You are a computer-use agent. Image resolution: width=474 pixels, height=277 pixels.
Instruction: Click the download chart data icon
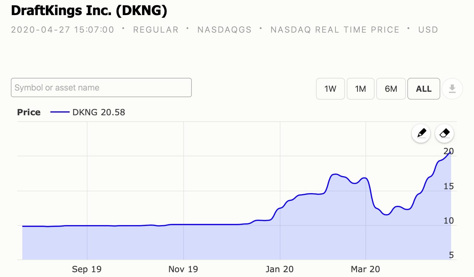coord(452,89)
